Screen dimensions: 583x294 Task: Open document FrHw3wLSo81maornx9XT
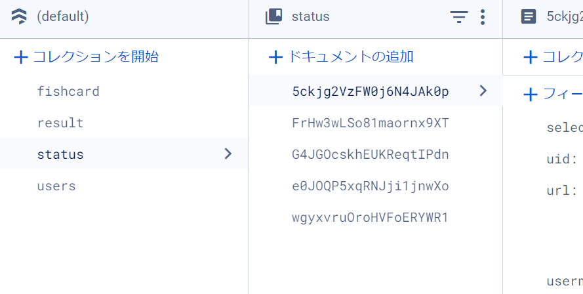pyautogui.click(x=371, y=123)
